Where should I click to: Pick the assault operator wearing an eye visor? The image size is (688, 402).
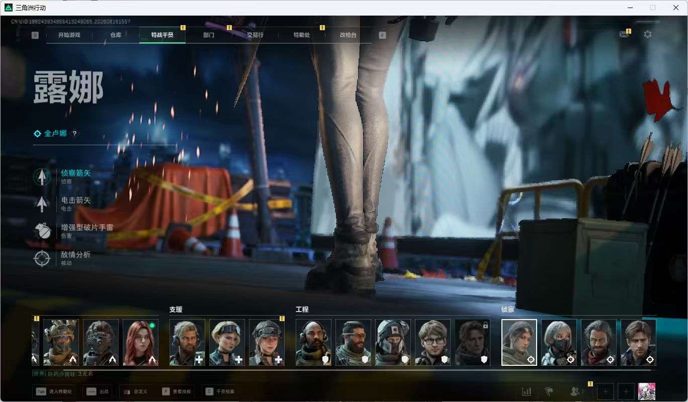[x=101, y=342]
